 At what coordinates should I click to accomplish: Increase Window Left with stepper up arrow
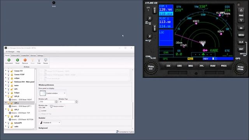click(56, 101)
